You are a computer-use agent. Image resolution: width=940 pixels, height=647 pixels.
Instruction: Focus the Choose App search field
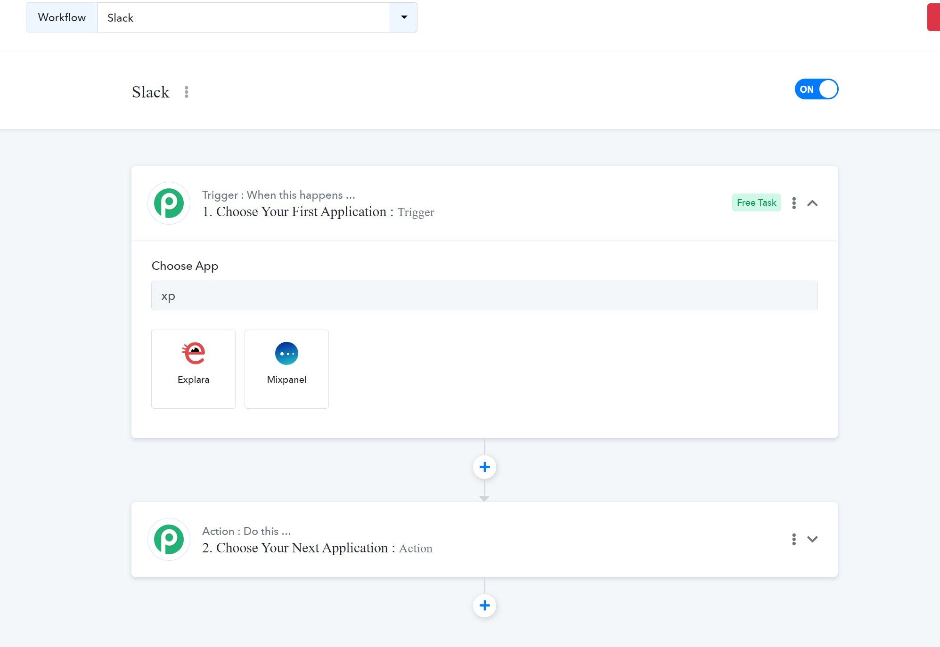[x=484, y=296]
